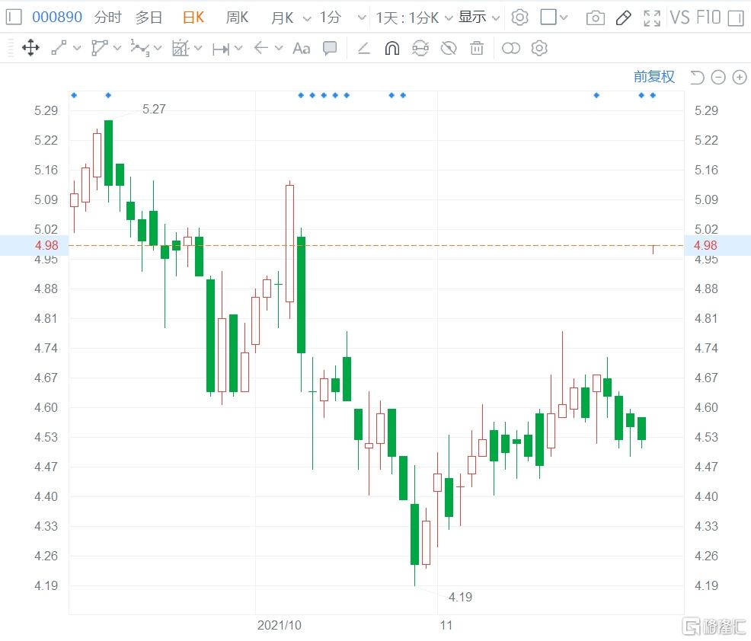Select the chart pattern measure tool
This screenshot has width=751, height=641.
tap(181, 48)
